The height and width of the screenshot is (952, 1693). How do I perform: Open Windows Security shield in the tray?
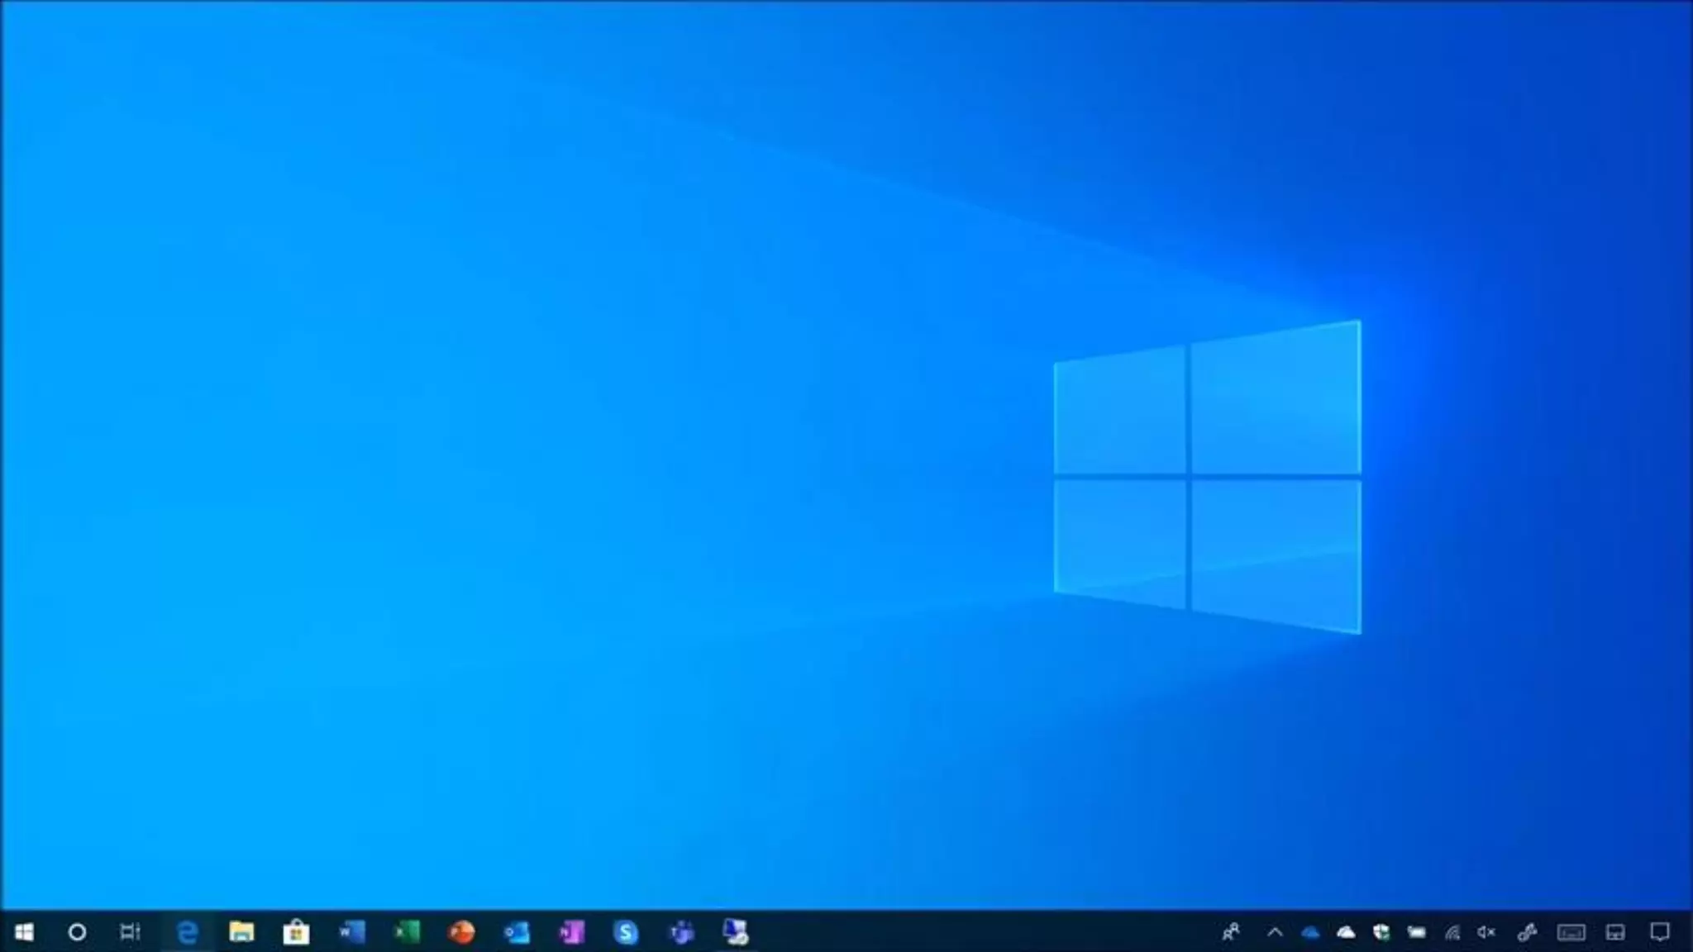tap(1381, 932)
